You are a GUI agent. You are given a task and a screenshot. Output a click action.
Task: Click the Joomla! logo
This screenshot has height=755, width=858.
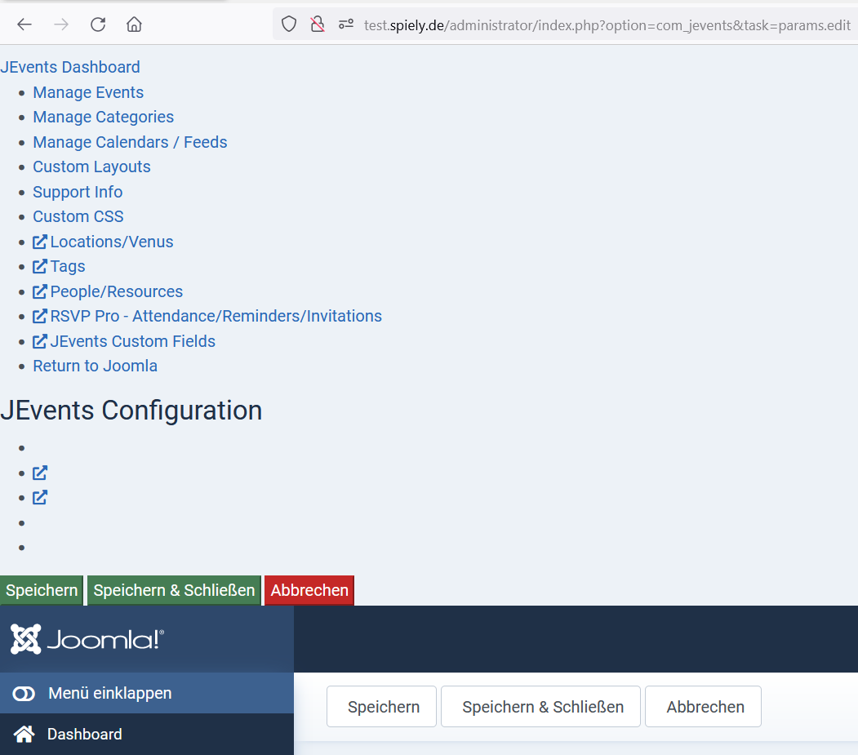[87, 639]
